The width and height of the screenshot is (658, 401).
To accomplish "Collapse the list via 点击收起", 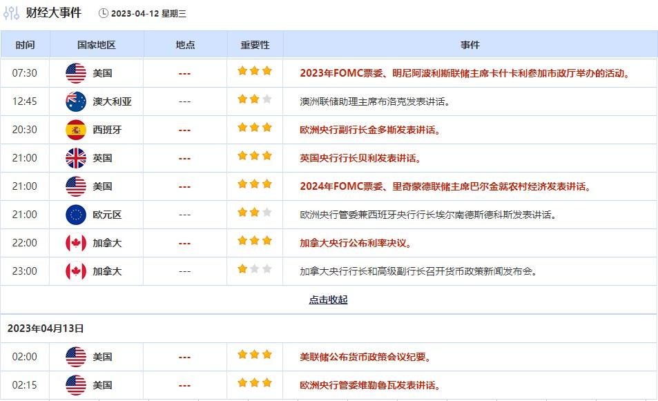I will tap(328, 300).
